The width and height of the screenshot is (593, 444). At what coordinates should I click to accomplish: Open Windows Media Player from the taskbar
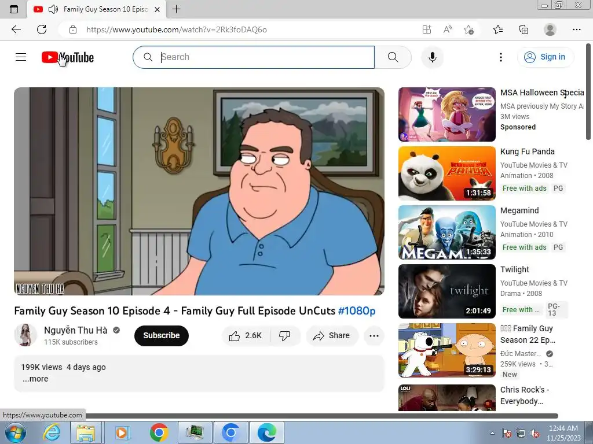coord(122,432)
